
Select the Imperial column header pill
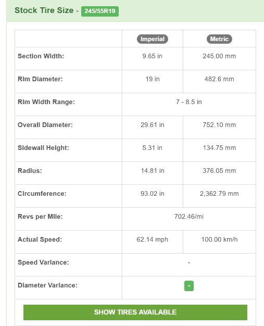pos(153,39)
